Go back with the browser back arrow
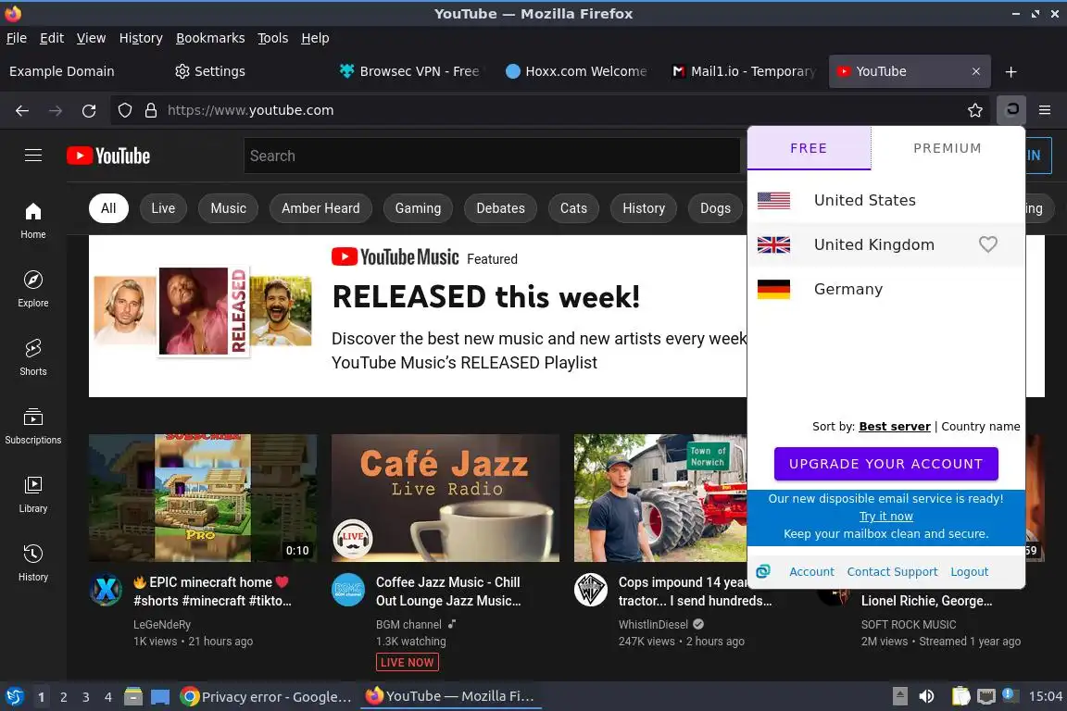 [x=22, y=110]
